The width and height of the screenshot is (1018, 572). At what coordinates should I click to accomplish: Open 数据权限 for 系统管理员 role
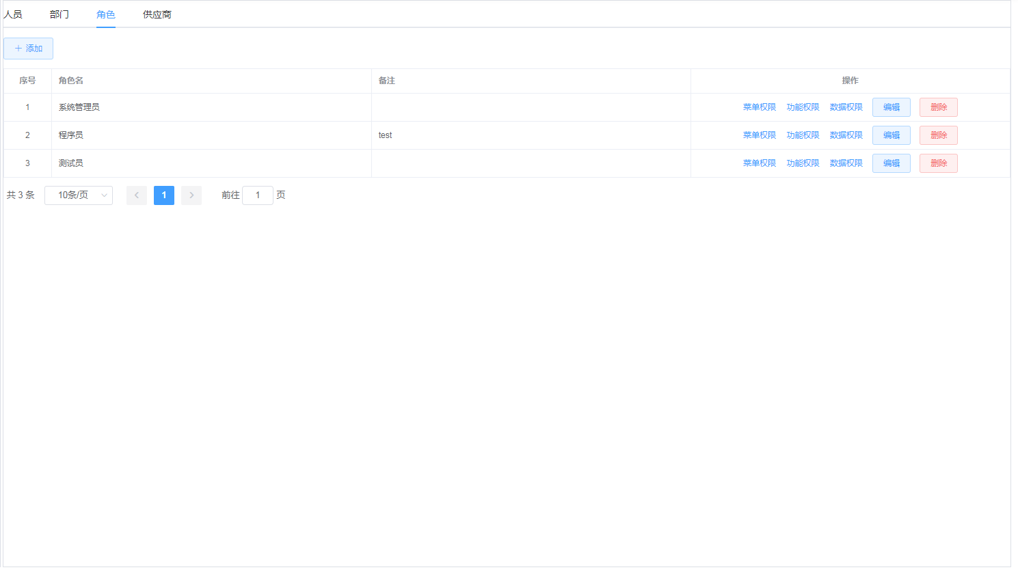click(846, 107)
